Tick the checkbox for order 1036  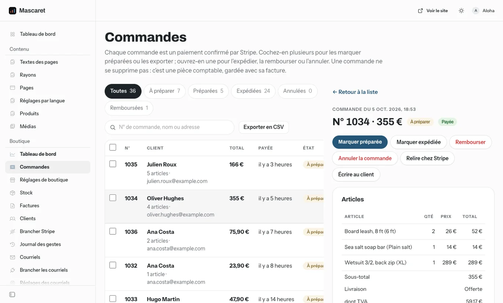(x=113, y=231)
